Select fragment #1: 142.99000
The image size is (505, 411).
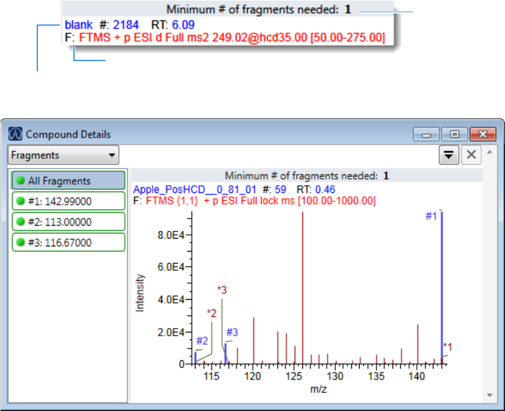coord(68,201)
